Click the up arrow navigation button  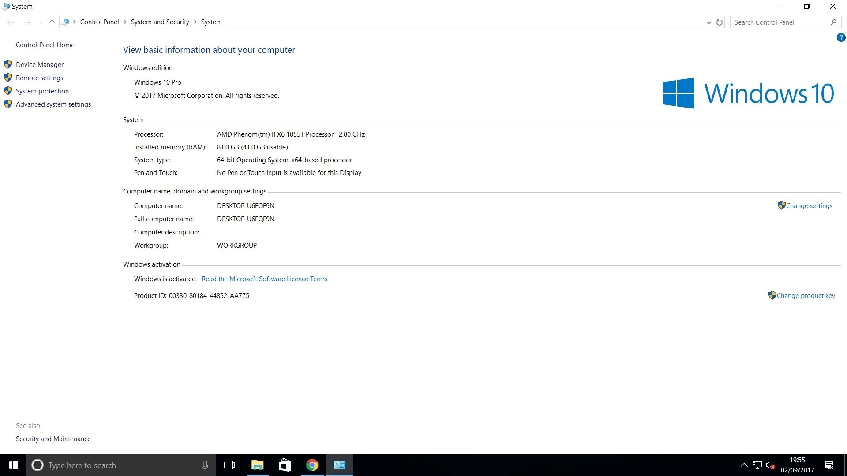point(52,22)
